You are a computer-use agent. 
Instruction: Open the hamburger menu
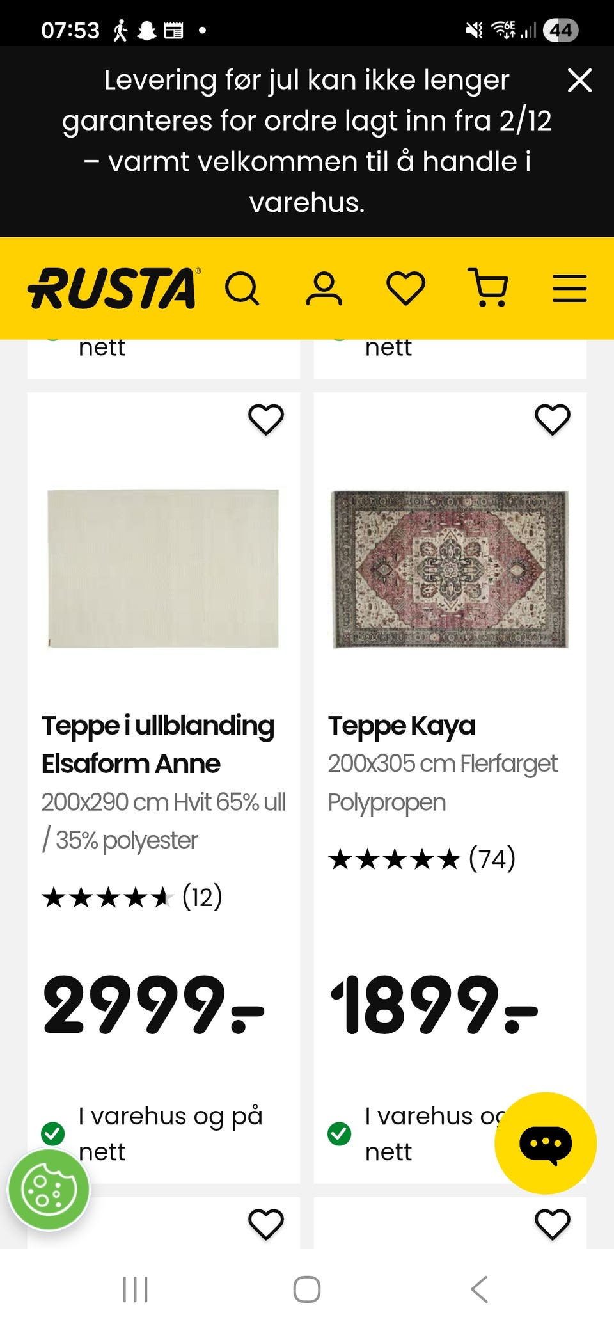coord(569,289)
